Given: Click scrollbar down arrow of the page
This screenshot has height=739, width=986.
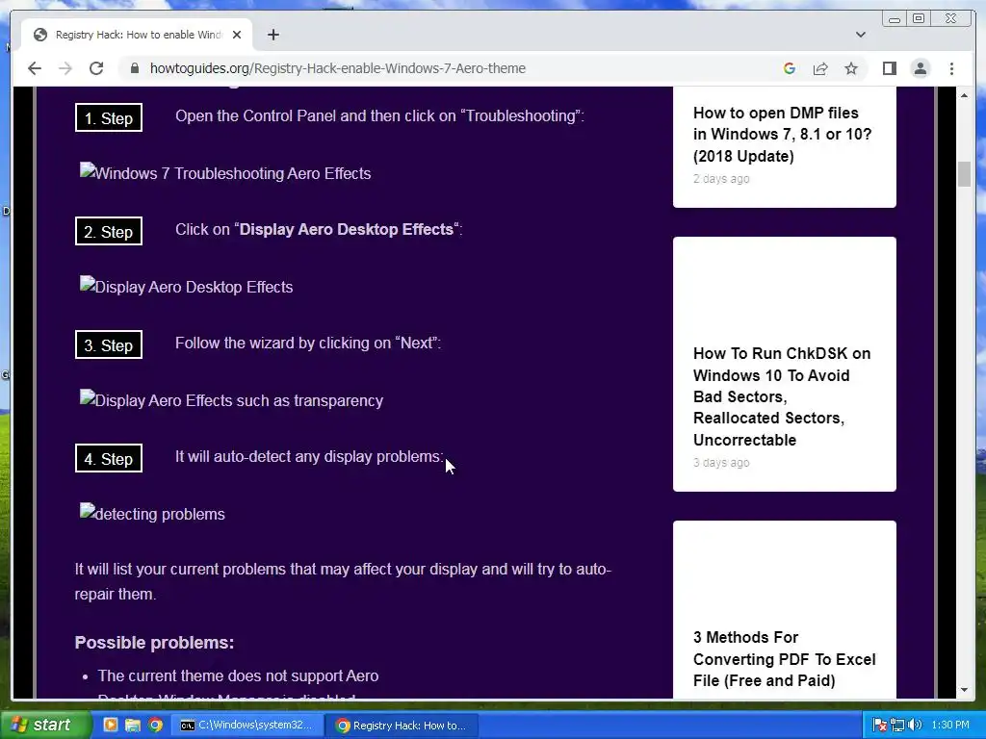Looking at the screenshot, I should coord(964,689).
